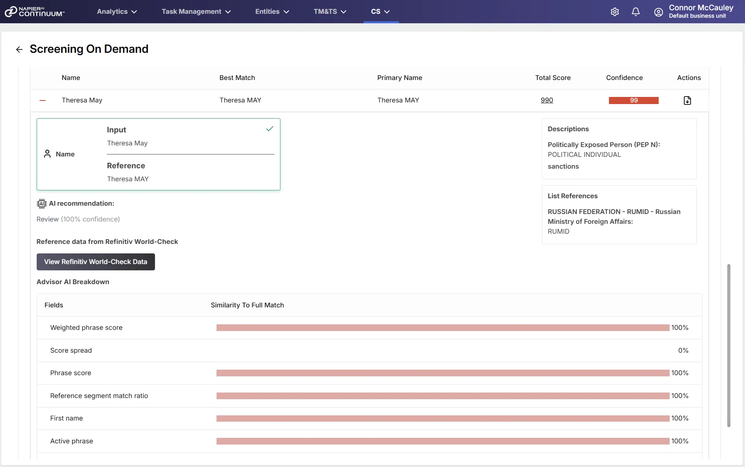Viewport: 745px width, 467px height.
Task: Click the First name row label
Action: tap(67, 418)
